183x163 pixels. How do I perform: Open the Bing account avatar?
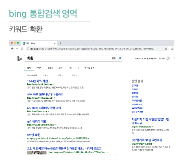(168, 59)
